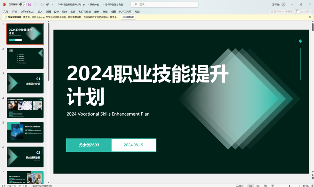Click the slide count status text
This screenshot has width=314, height=187.
coord(15,186)
